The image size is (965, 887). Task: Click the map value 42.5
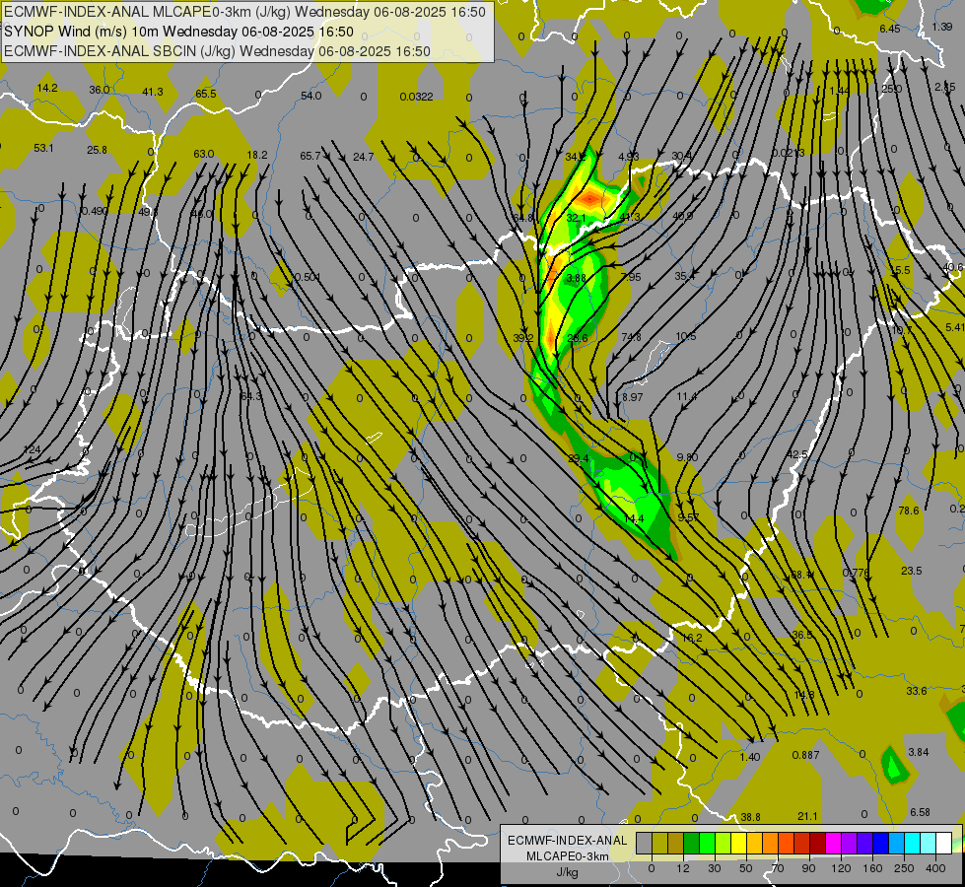point(797,454)
